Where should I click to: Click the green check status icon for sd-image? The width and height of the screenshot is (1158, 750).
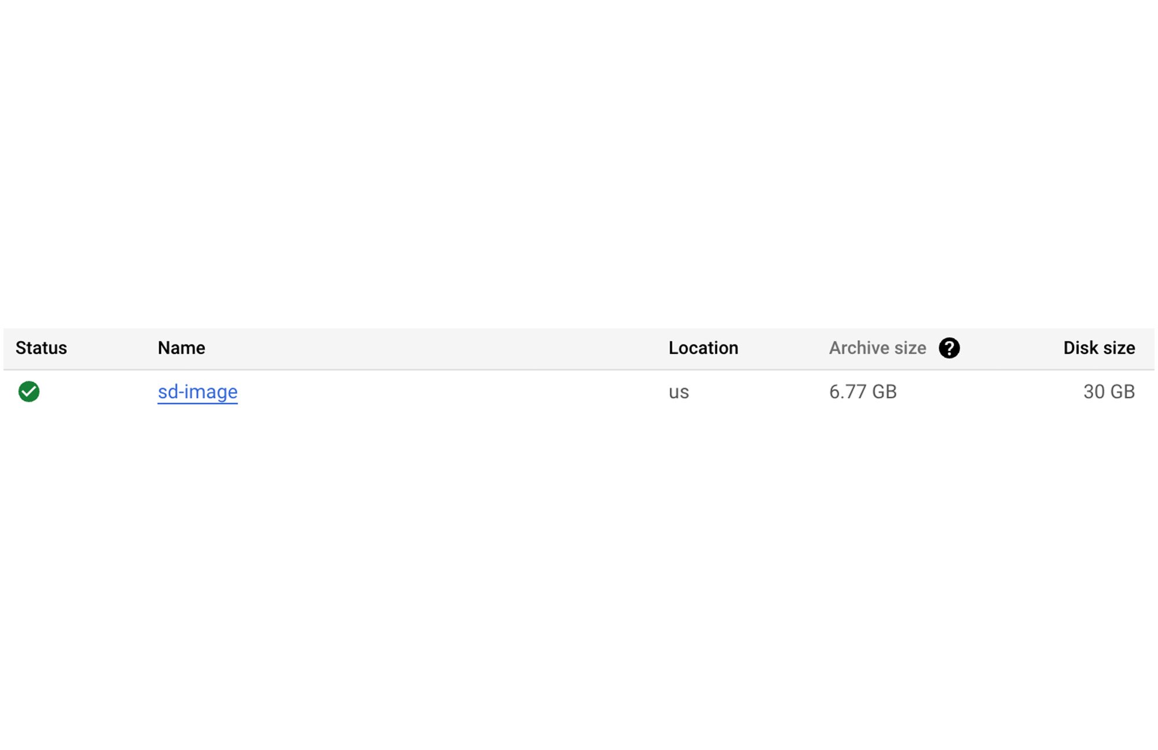(x=29, y=392)
